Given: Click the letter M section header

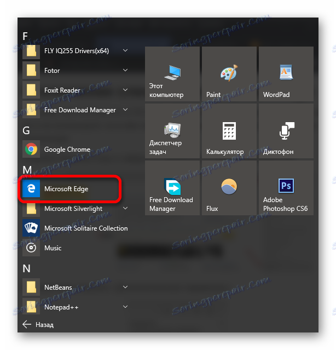Looking at the screenshot, I should point(27,170).
